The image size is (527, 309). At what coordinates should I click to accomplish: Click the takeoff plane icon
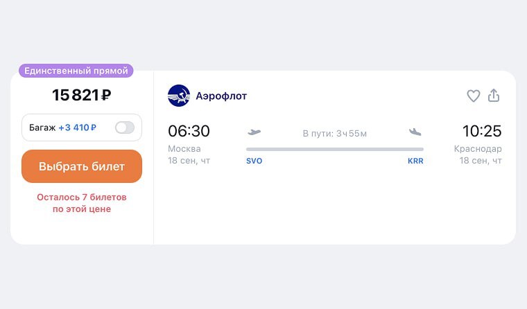click(x=254, y=132)
